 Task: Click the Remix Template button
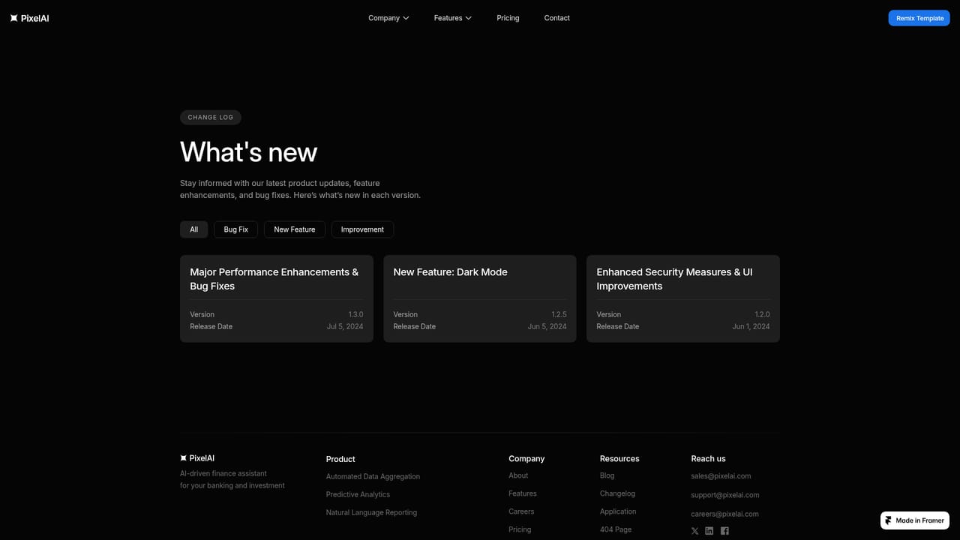click(919, 18)
